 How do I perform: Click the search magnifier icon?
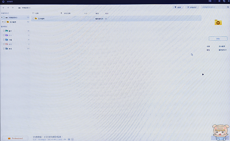coord(227,7)
